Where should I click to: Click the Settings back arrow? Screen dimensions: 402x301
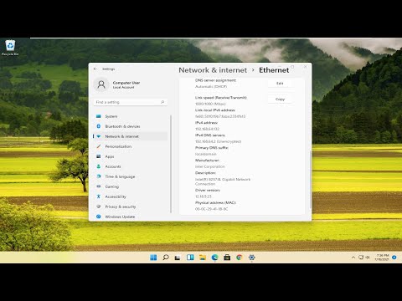(x=95, y=69)
